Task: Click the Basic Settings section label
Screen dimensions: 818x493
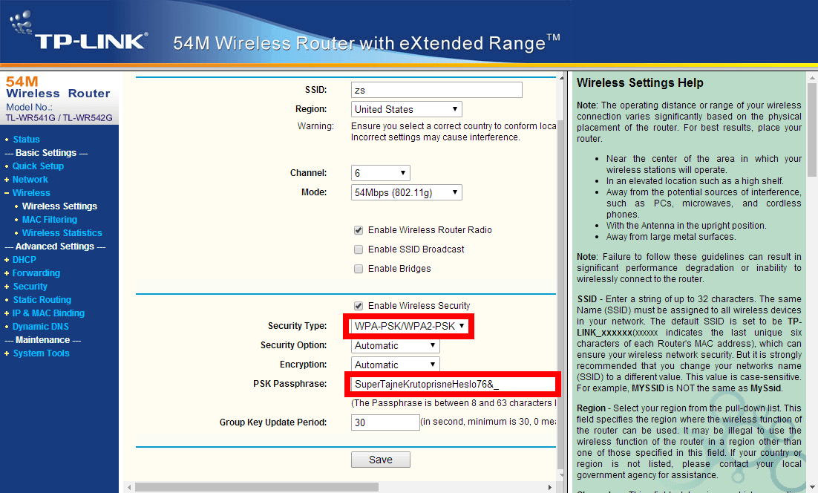Action: click(x=46, y=153)
